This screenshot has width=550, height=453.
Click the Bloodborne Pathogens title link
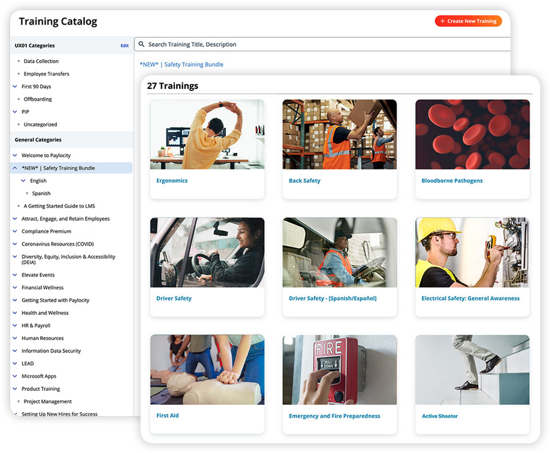click(452, 181)
